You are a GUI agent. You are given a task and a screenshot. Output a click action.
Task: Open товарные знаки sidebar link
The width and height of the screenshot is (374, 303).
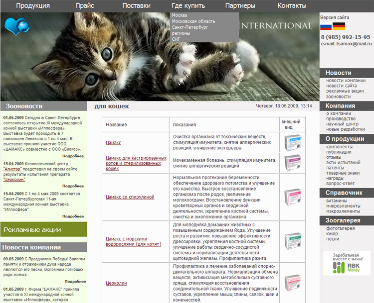point(343,173)
